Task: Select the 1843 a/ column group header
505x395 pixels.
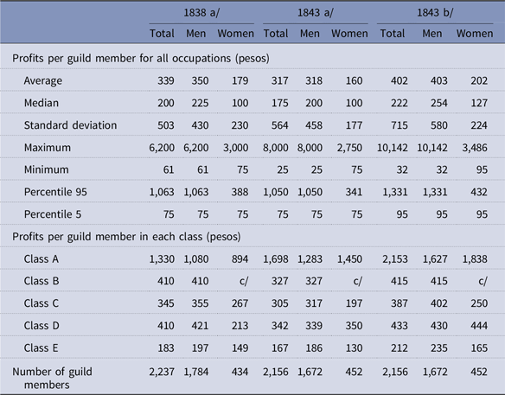Action: 316,13
